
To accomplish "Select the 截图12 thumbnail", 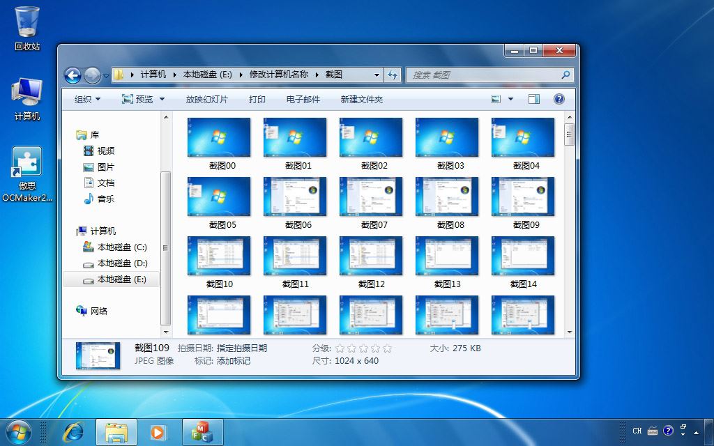I will click(x=371, y=256).
